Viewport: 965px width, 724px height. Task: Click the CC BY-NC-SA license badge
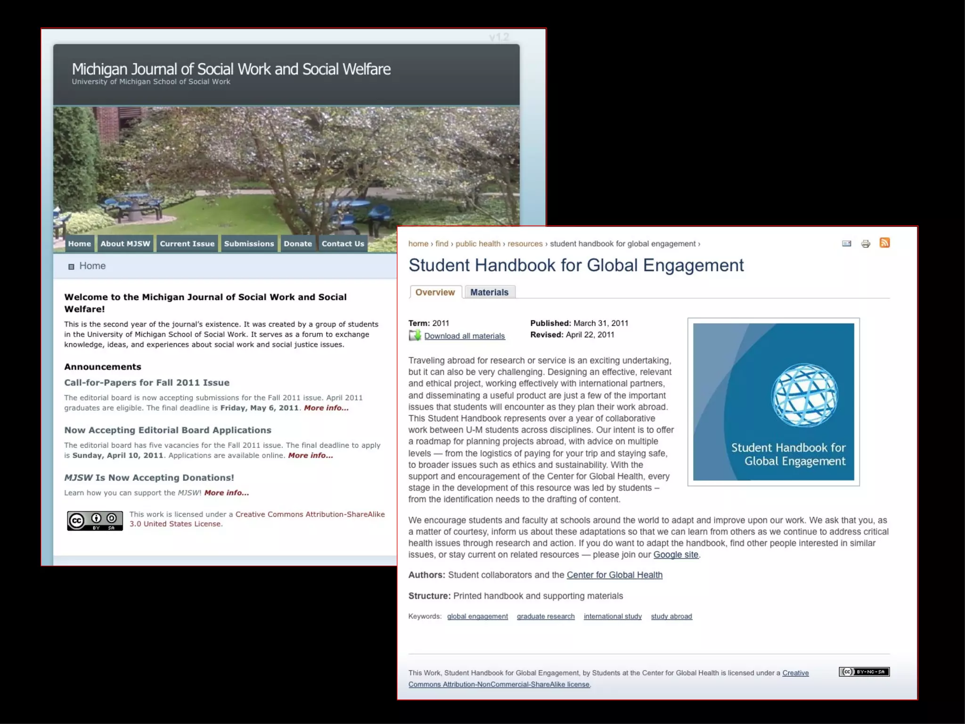click(x=864, y=672)
